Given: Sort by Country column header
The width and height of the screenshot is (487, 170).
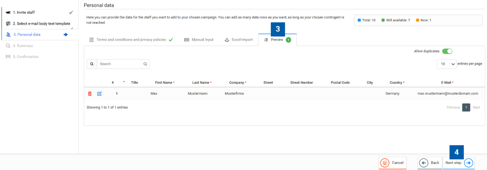Looking at the screenshot, I should [397, 83].
